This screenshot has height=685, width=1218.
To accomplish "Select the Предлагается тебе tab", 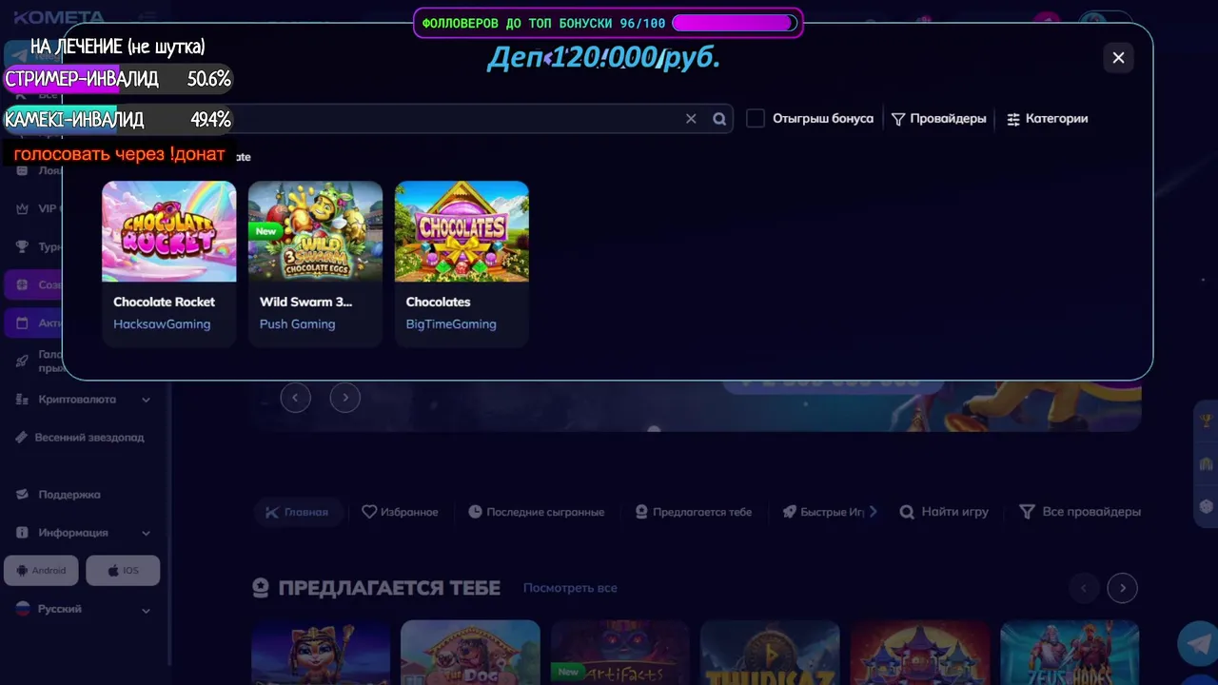I will click(693, 512).
